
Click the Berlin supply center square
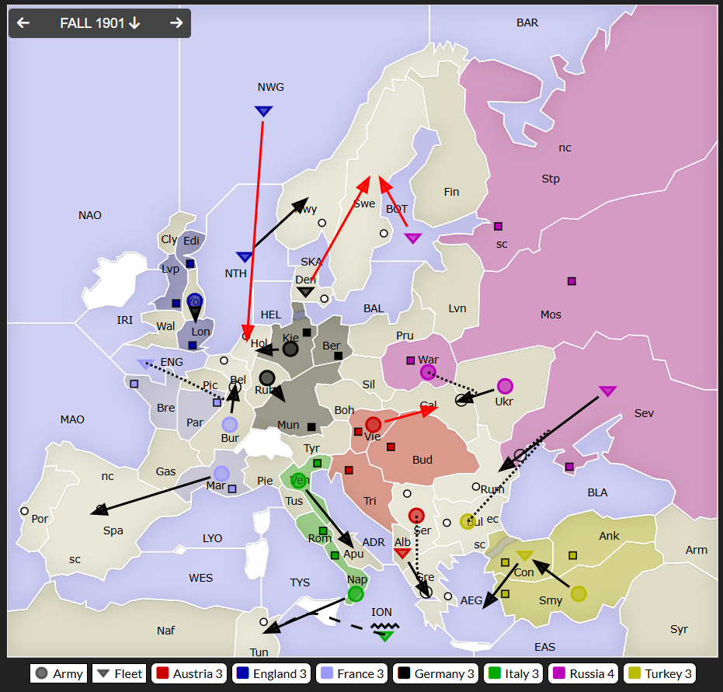(x=338, y=356)
